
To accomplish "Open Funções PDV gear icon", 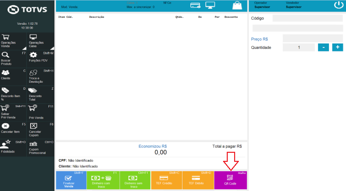I will (x=33, y=55).
